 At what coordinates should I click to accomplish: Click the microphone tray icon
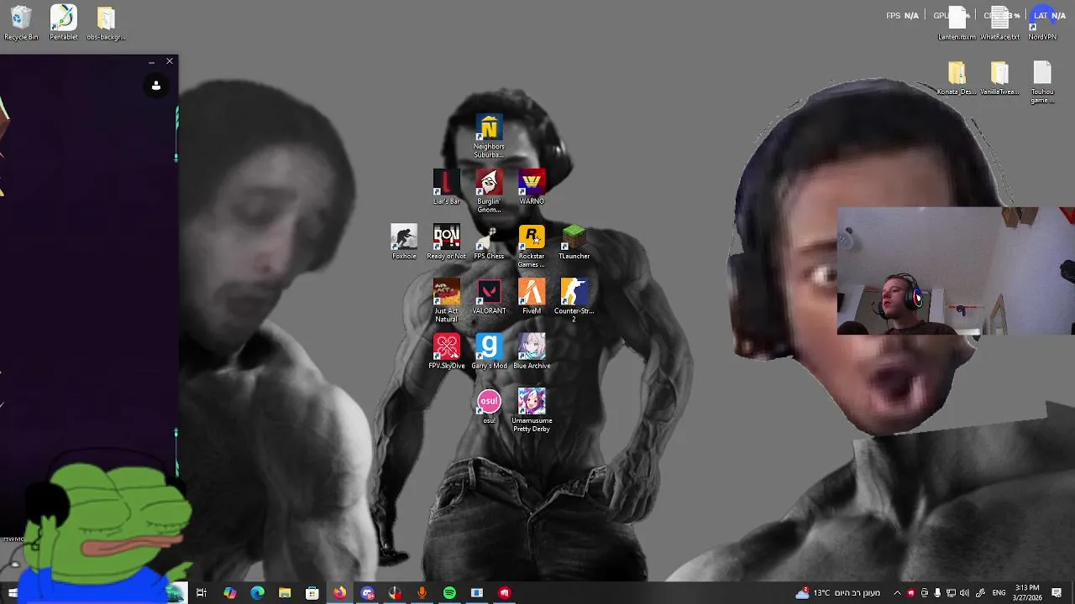pyautogui.click(x=937, y=593)
